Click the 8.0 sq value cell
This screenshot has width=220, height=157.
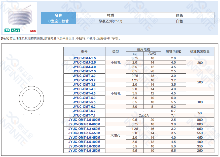(x=135, y=107)
